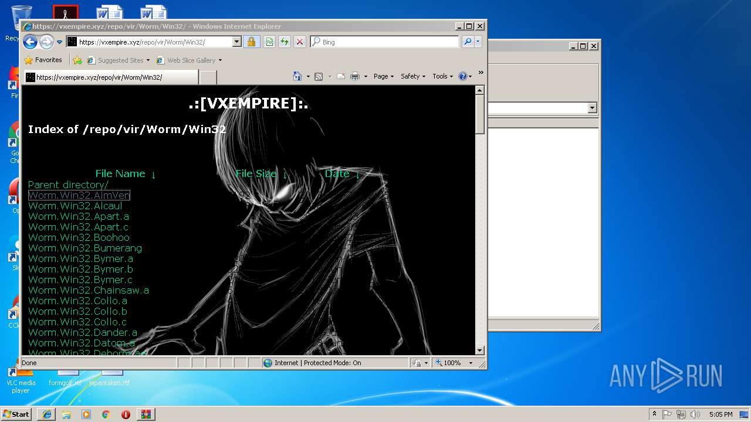Open WinRAR taskbar icon
751x422 pixels.
146,414
